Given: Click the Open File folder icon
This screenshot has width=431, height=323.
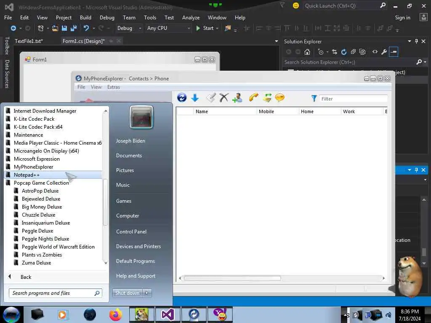Looking at the screenshot, I should click(55, 28).
